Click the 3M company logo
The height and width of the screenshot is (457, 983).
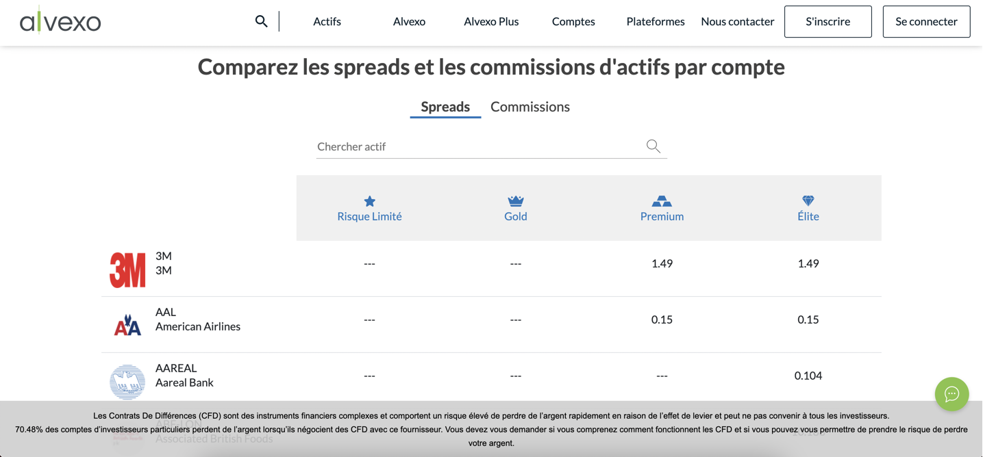click(x=127, y=270)
